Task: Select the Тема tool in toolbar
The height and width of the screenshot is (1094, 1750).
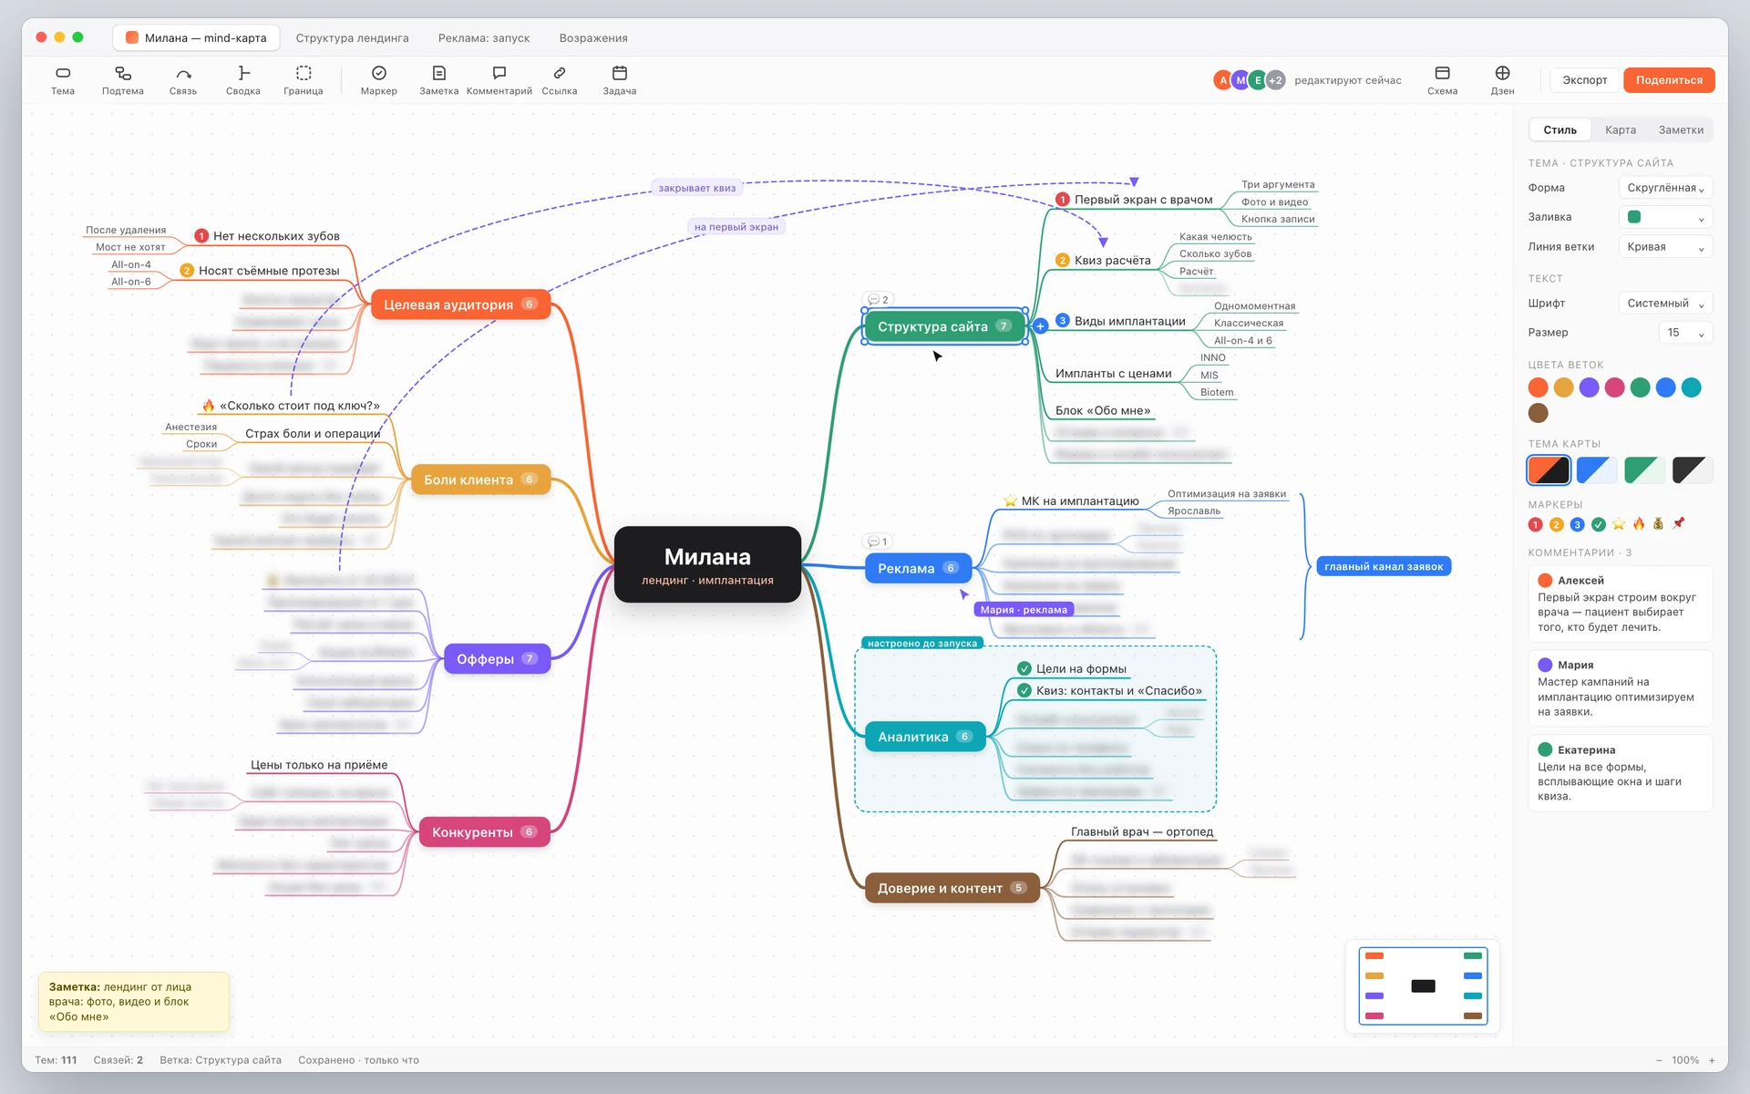Action: point(63,80)
